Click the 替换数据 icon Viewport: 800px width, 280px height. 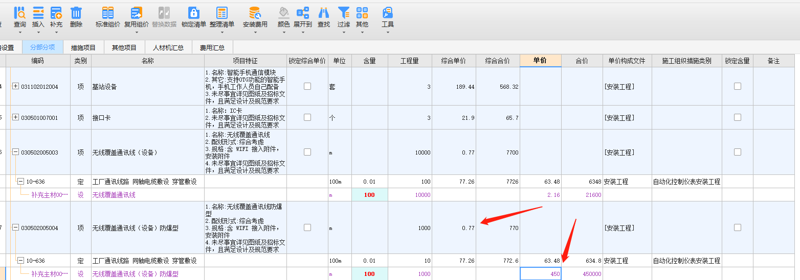tap(164, 13)
